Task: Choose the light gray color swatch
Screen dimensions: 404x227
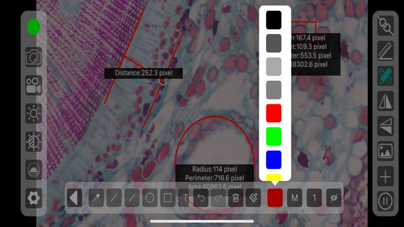Action: [x=274, y=67]
